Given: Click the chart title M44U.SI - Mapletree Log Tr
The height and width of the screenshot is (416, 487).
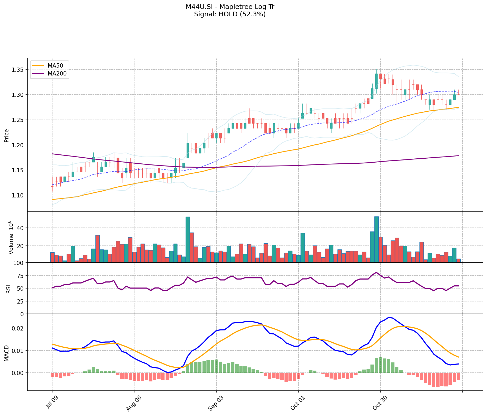Looking at the screenshot, I should 230,7.
